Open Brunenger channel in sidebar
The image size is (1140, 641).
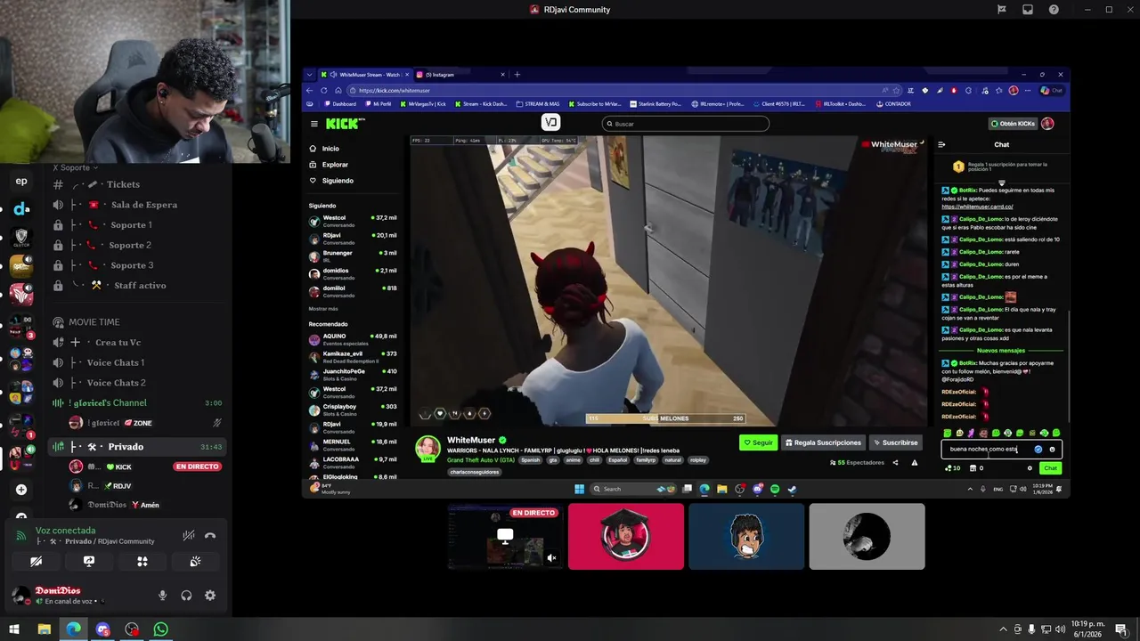coord(353,256)
